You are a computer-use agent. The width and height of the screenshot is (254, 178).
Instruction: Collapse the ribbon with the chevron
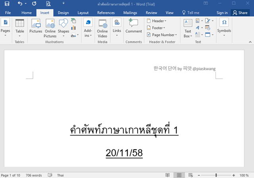[250, 42]
